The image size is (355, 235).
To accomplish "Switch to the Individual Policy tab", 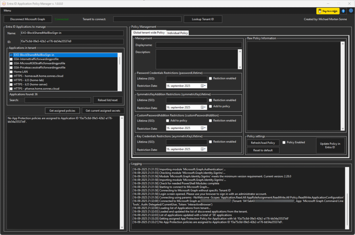I will pos(177,33).
